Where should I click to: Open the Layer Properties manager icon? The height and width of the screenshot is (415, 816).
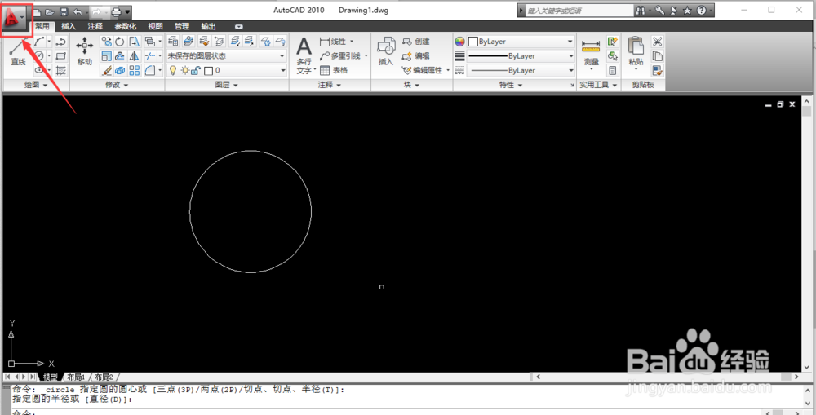(173, 41)
